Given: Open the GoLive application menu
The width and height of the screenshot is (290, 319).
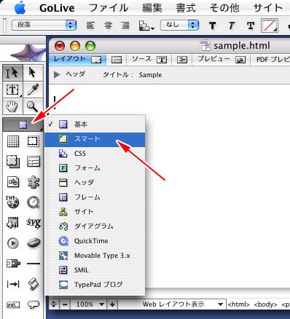Looking at the screenshot, I should click(57, 8).
